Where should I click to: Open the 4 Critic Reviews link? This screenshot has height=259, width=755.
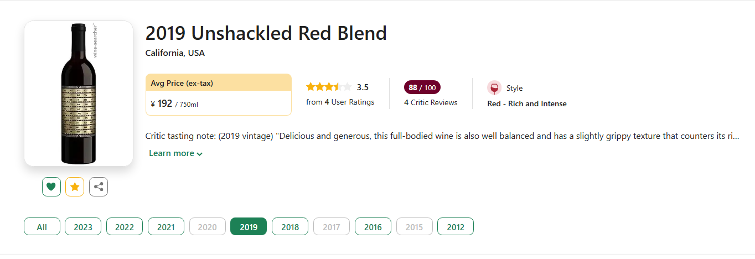(431, 102)
